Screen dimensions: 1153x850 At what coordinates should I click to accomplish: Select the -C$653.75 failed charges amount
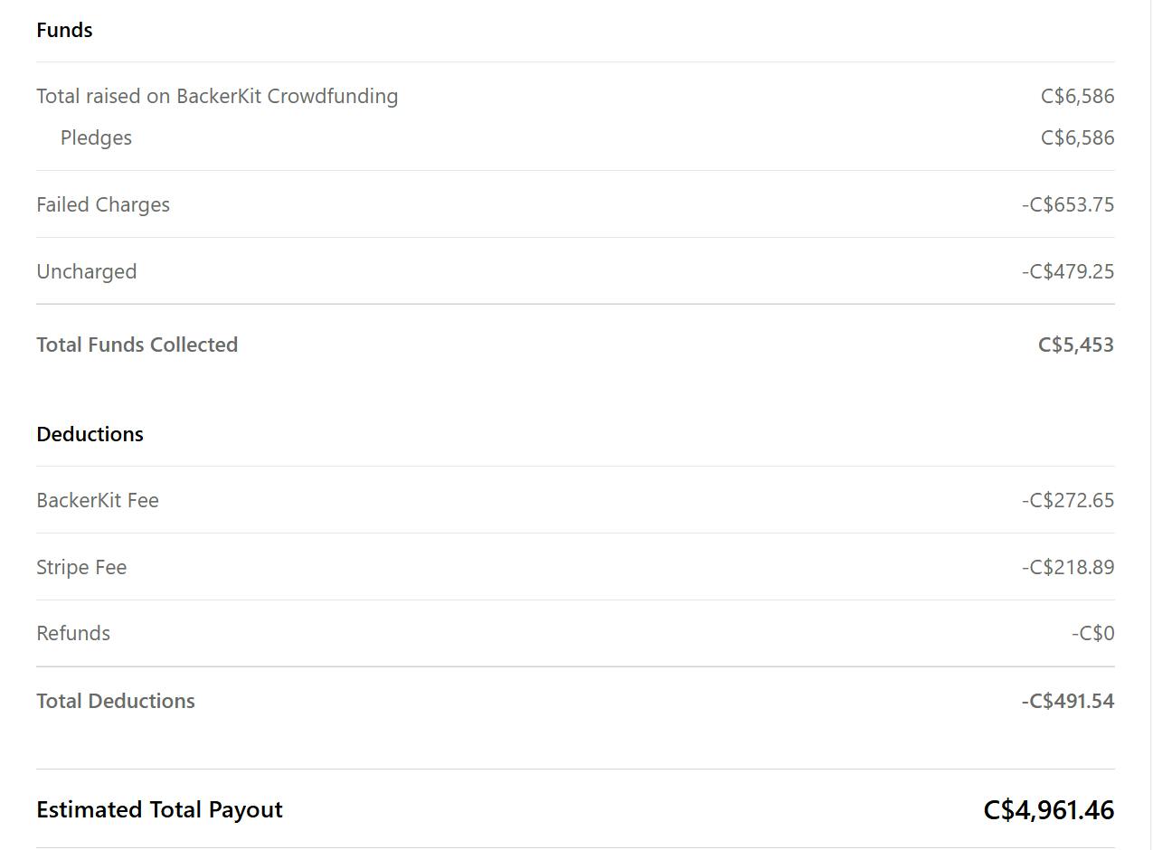[x=1068, y=204]
